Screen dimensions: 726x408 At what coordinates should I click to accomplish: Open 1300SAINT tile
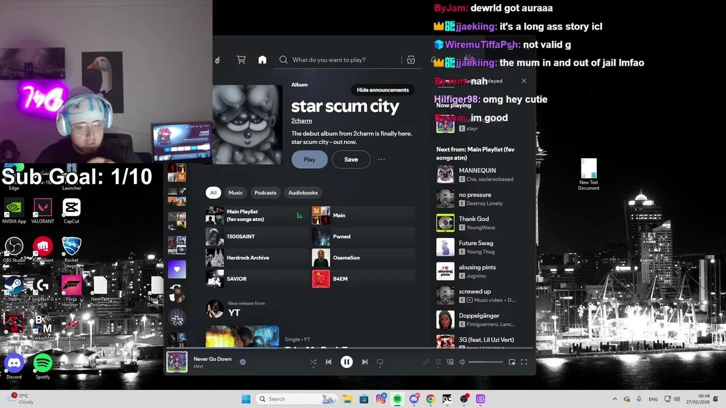pyautogui.click(x=257, y=237)
